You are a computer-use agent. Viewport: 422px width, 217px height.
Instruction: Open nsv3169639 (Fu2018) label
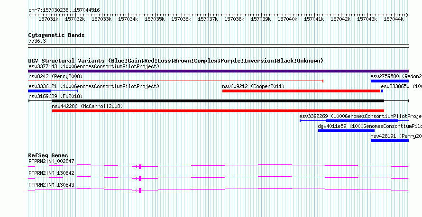(x=55, y=97)
